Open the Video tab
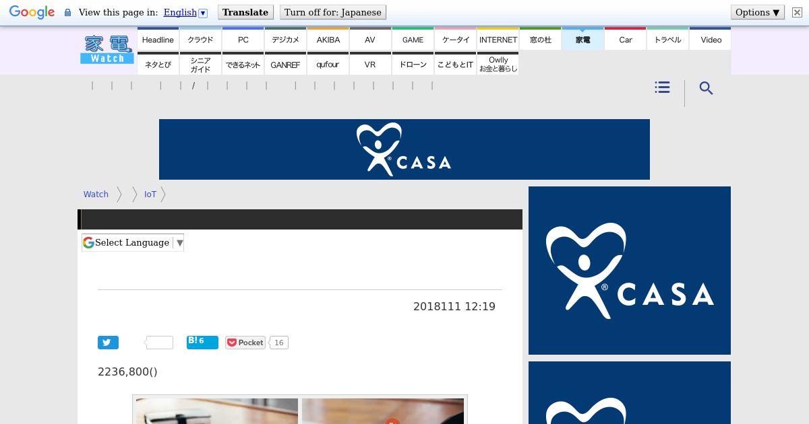The image size is (809, 424). [x=711, y=39]
